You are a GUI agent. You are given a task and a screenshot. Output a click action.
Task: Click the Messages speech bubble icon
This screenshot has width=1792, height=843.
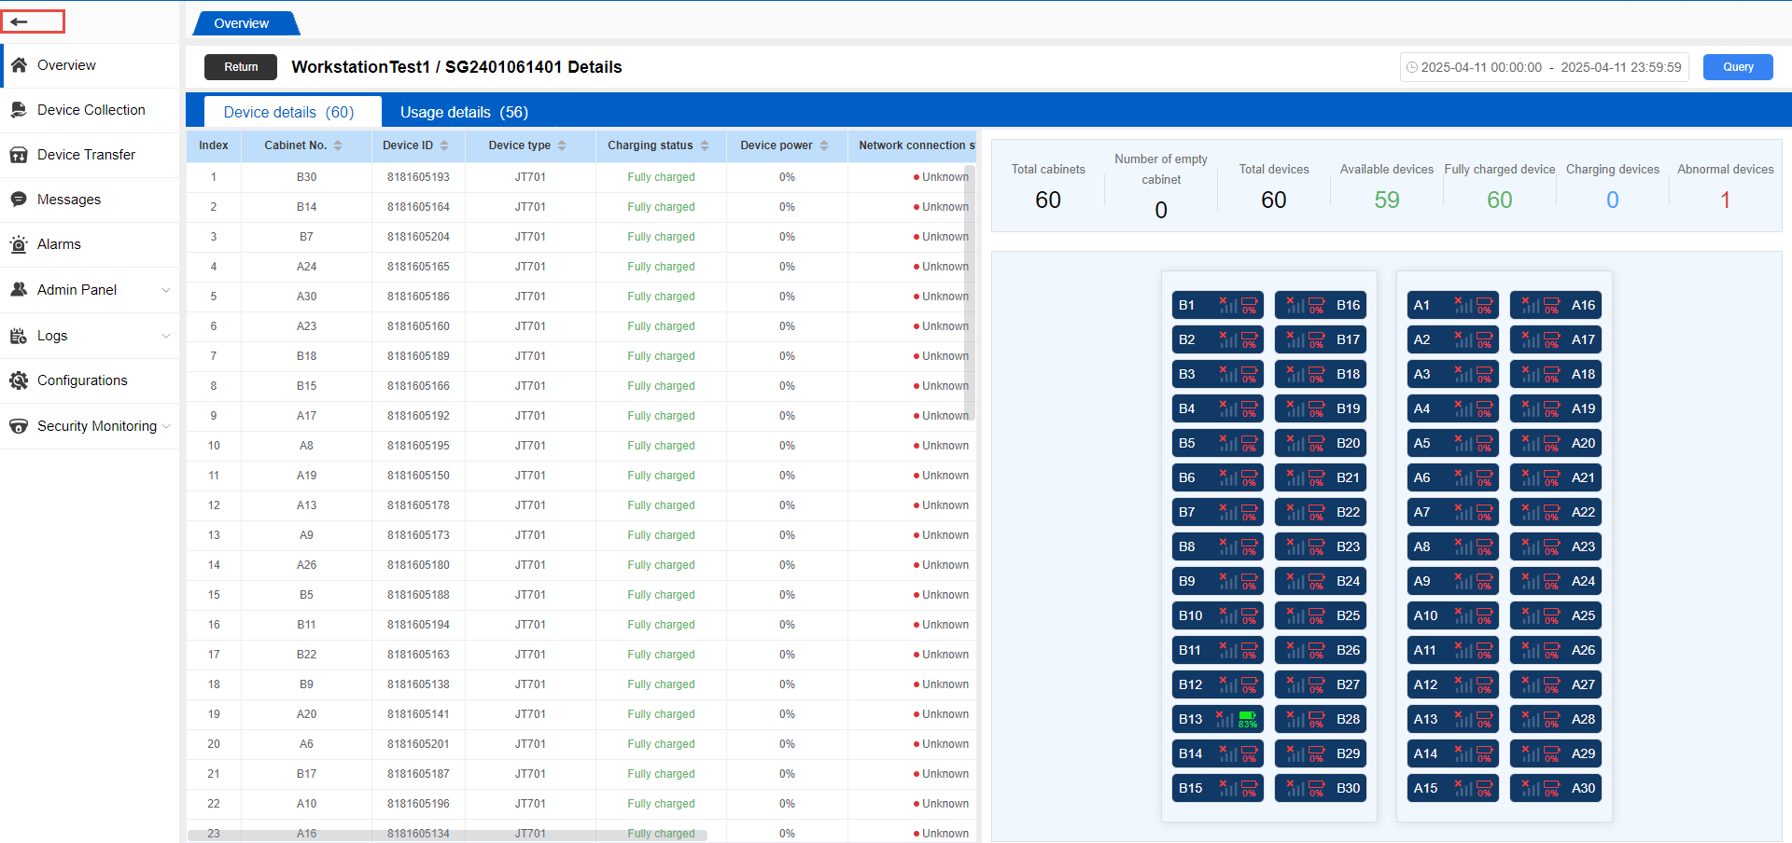(19, 200)
